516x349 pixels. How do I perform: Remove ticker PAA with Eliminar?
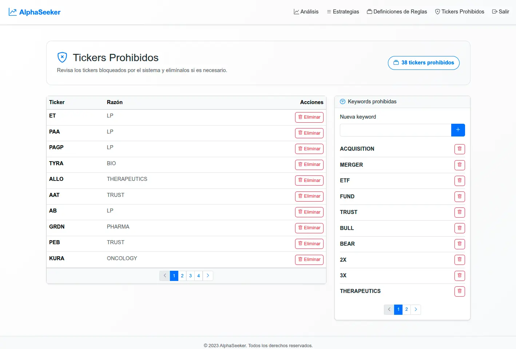point(309,133)
